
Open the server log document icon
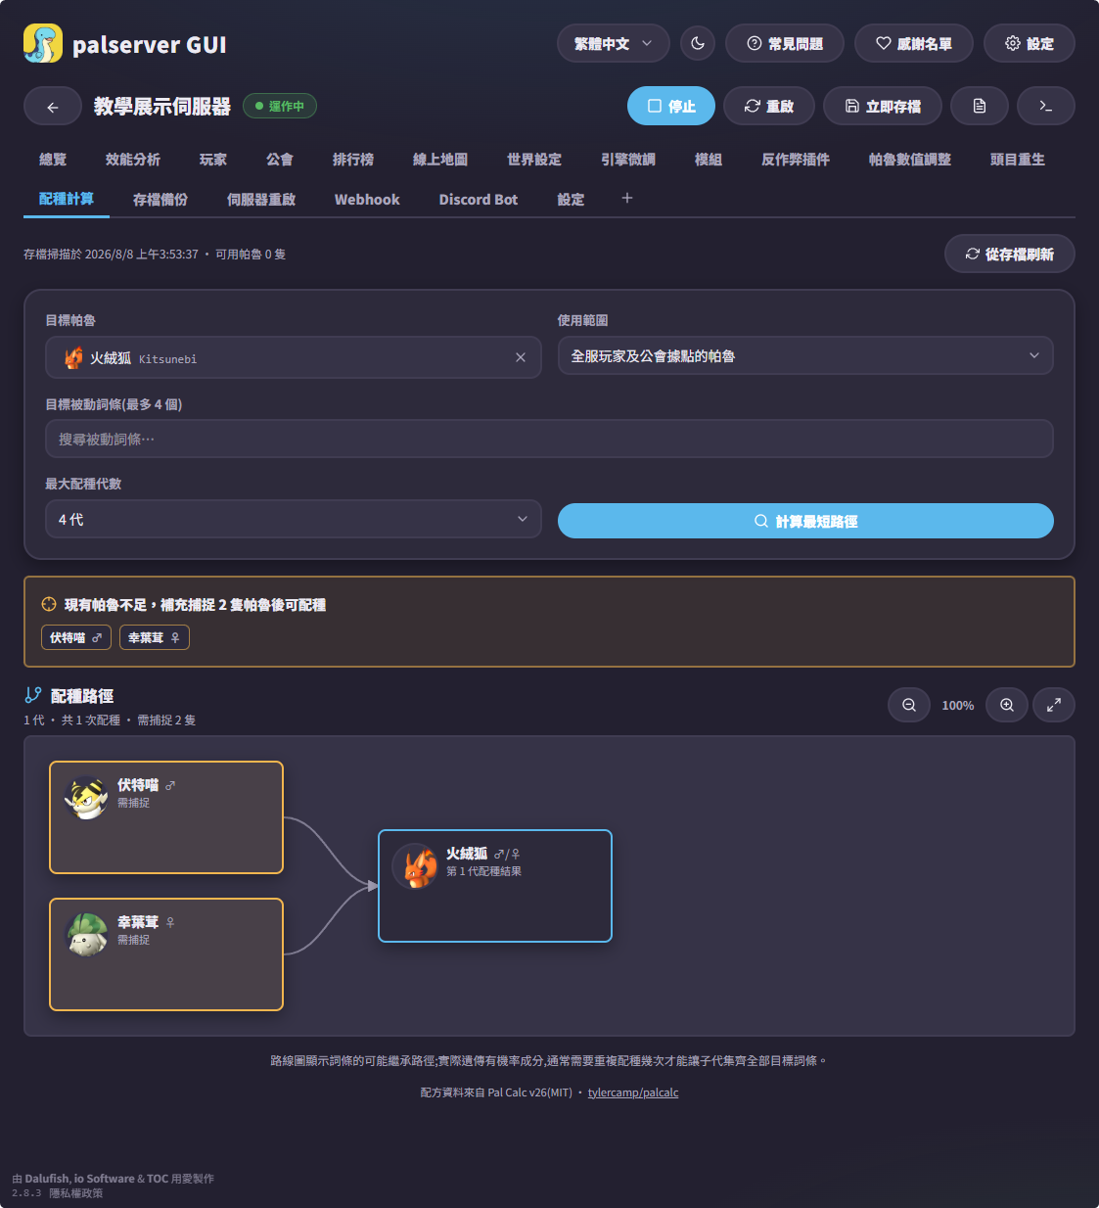tap(980, 106)
